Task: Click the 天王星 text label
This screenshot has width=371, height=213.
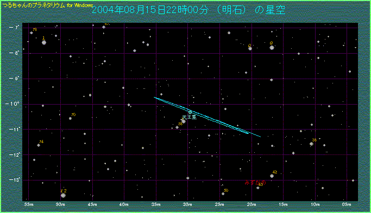Action: tap(189, 117)
